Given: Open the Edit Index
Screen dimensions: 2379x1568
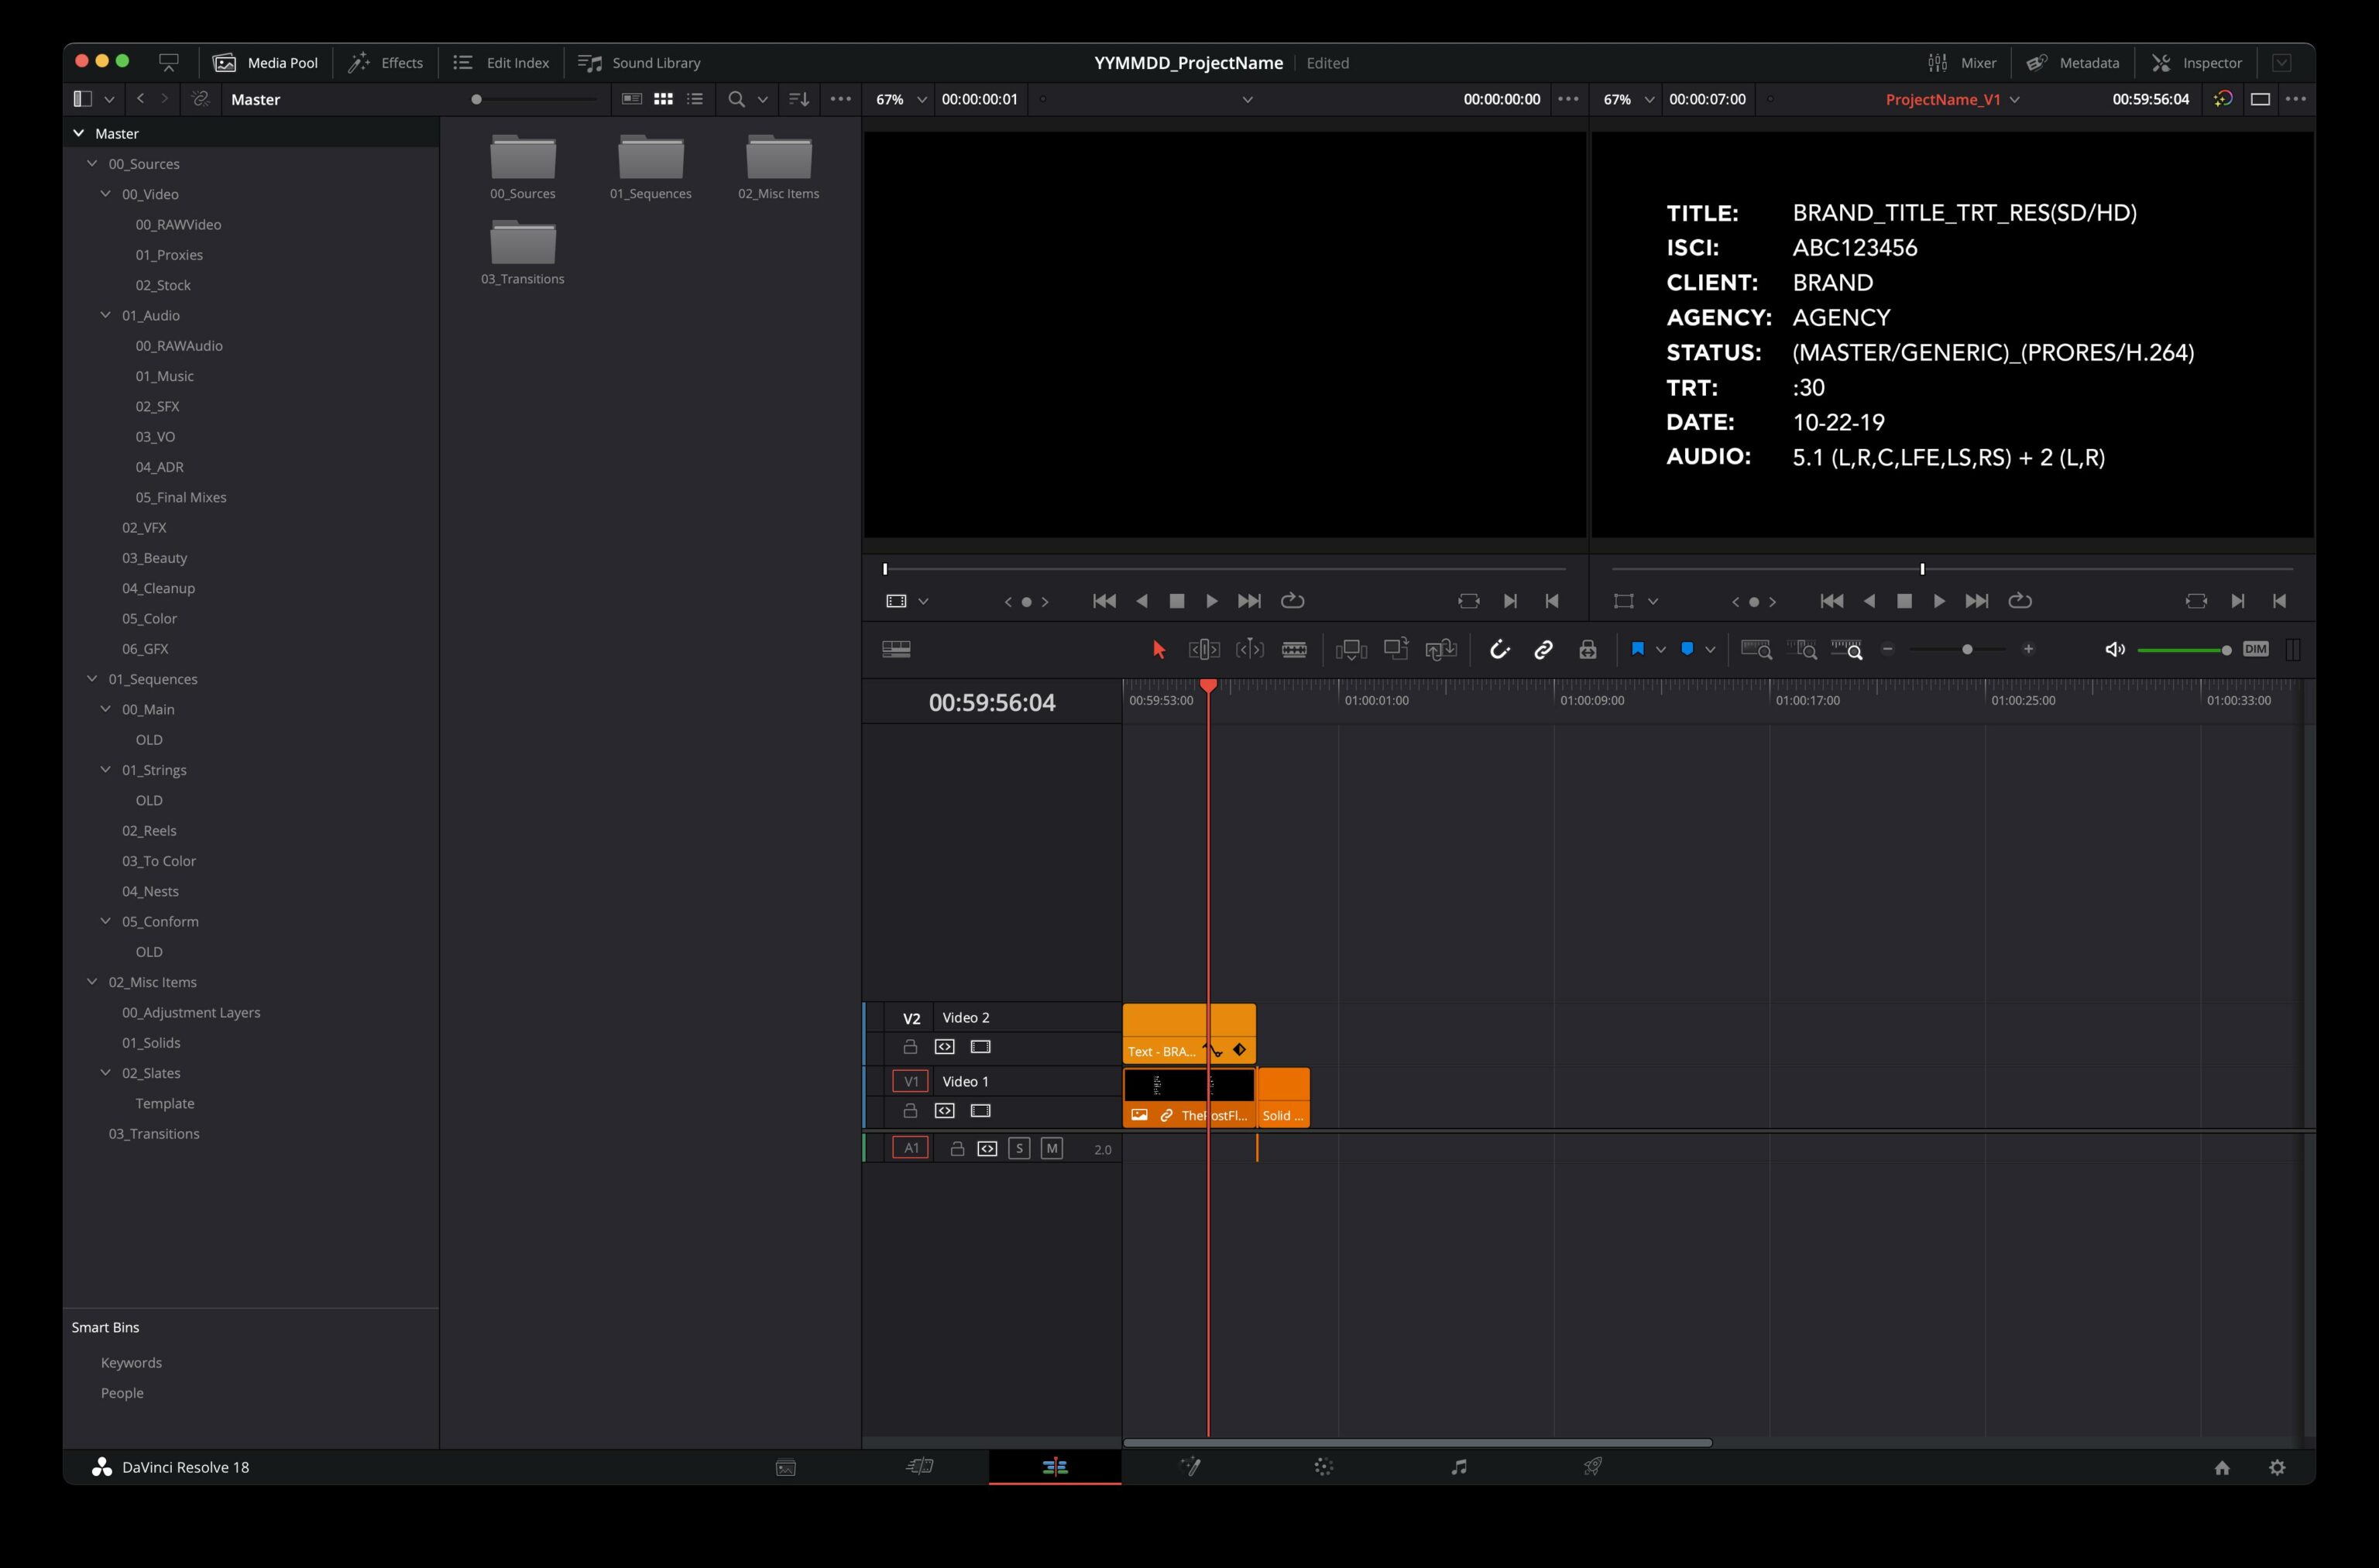Looking at the screenshot, I should click(500, 62).
